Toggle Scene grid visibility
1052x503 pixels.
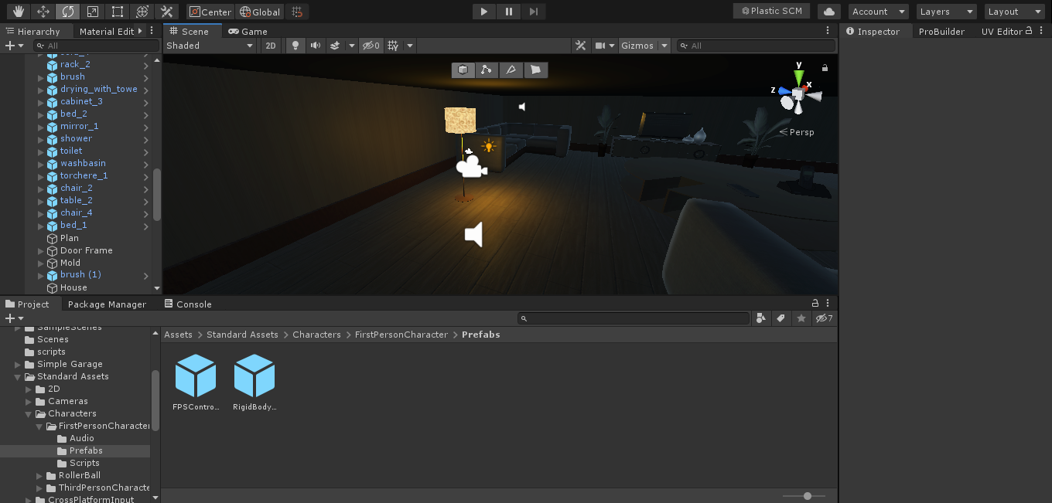[393, 46]
